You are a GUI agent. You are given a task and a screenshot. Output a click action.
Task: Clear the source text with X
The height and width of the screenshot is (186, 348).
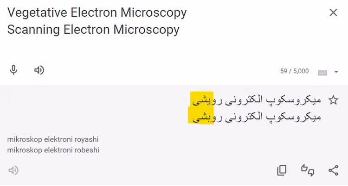click(x=333, y=12)
